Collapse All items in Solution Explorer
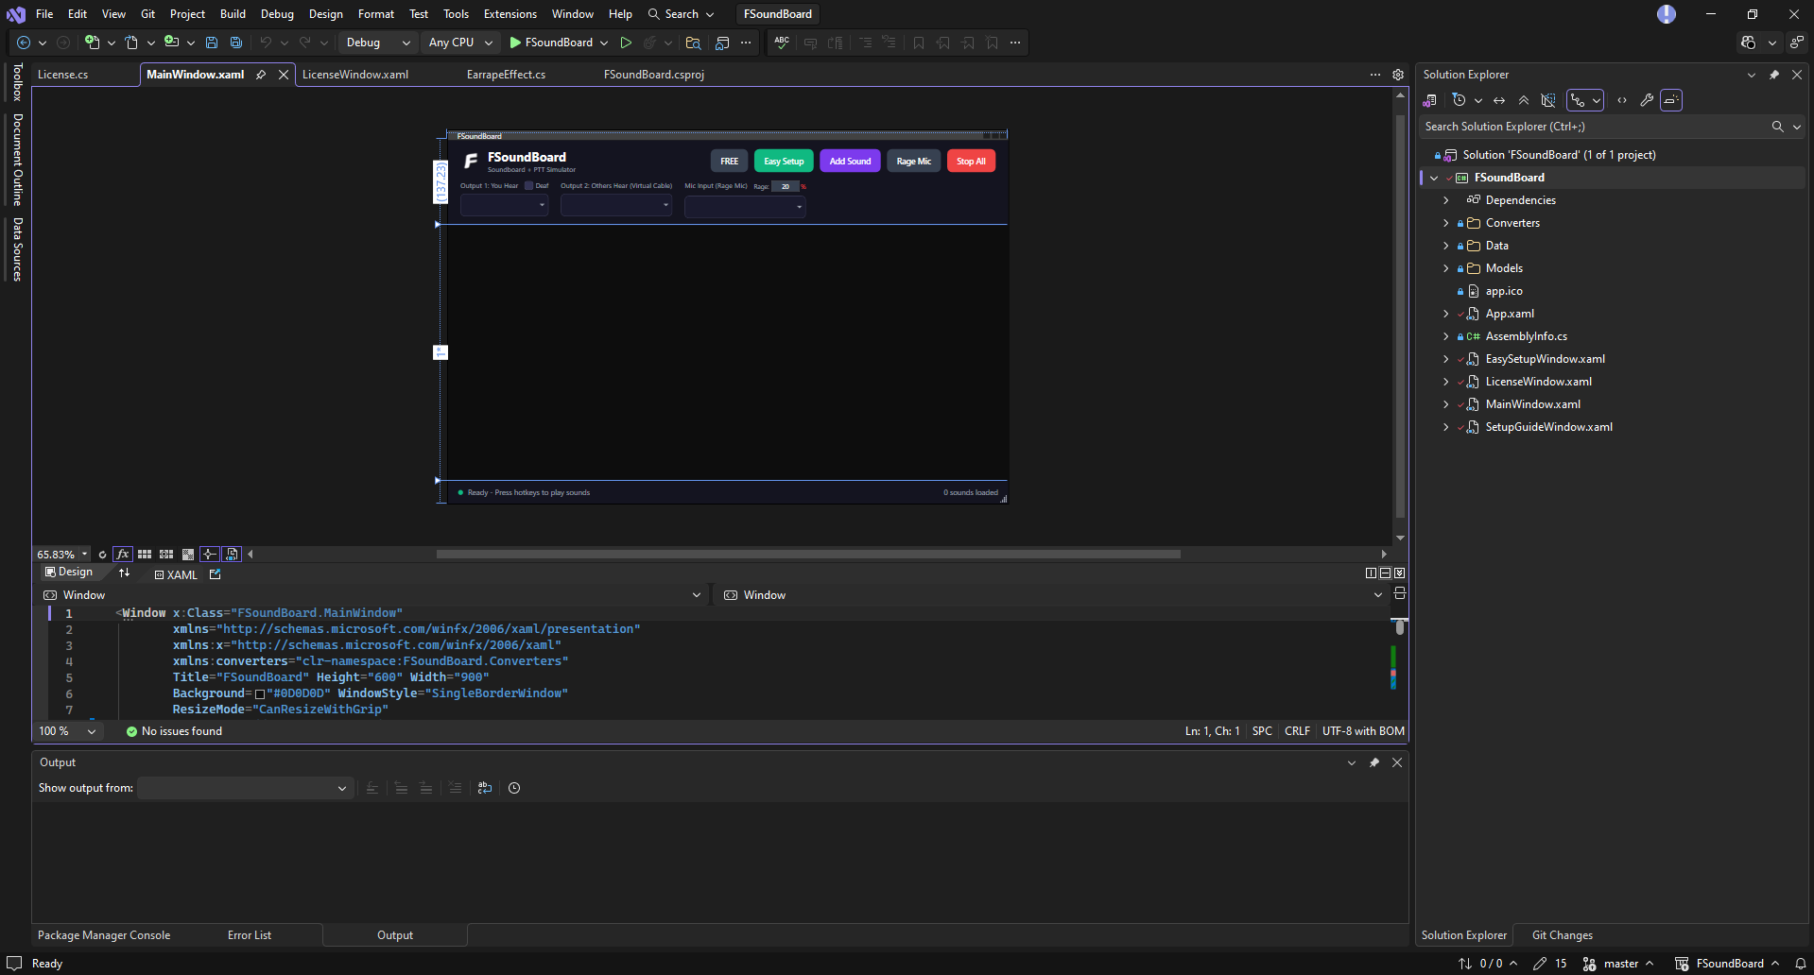 1524,100
